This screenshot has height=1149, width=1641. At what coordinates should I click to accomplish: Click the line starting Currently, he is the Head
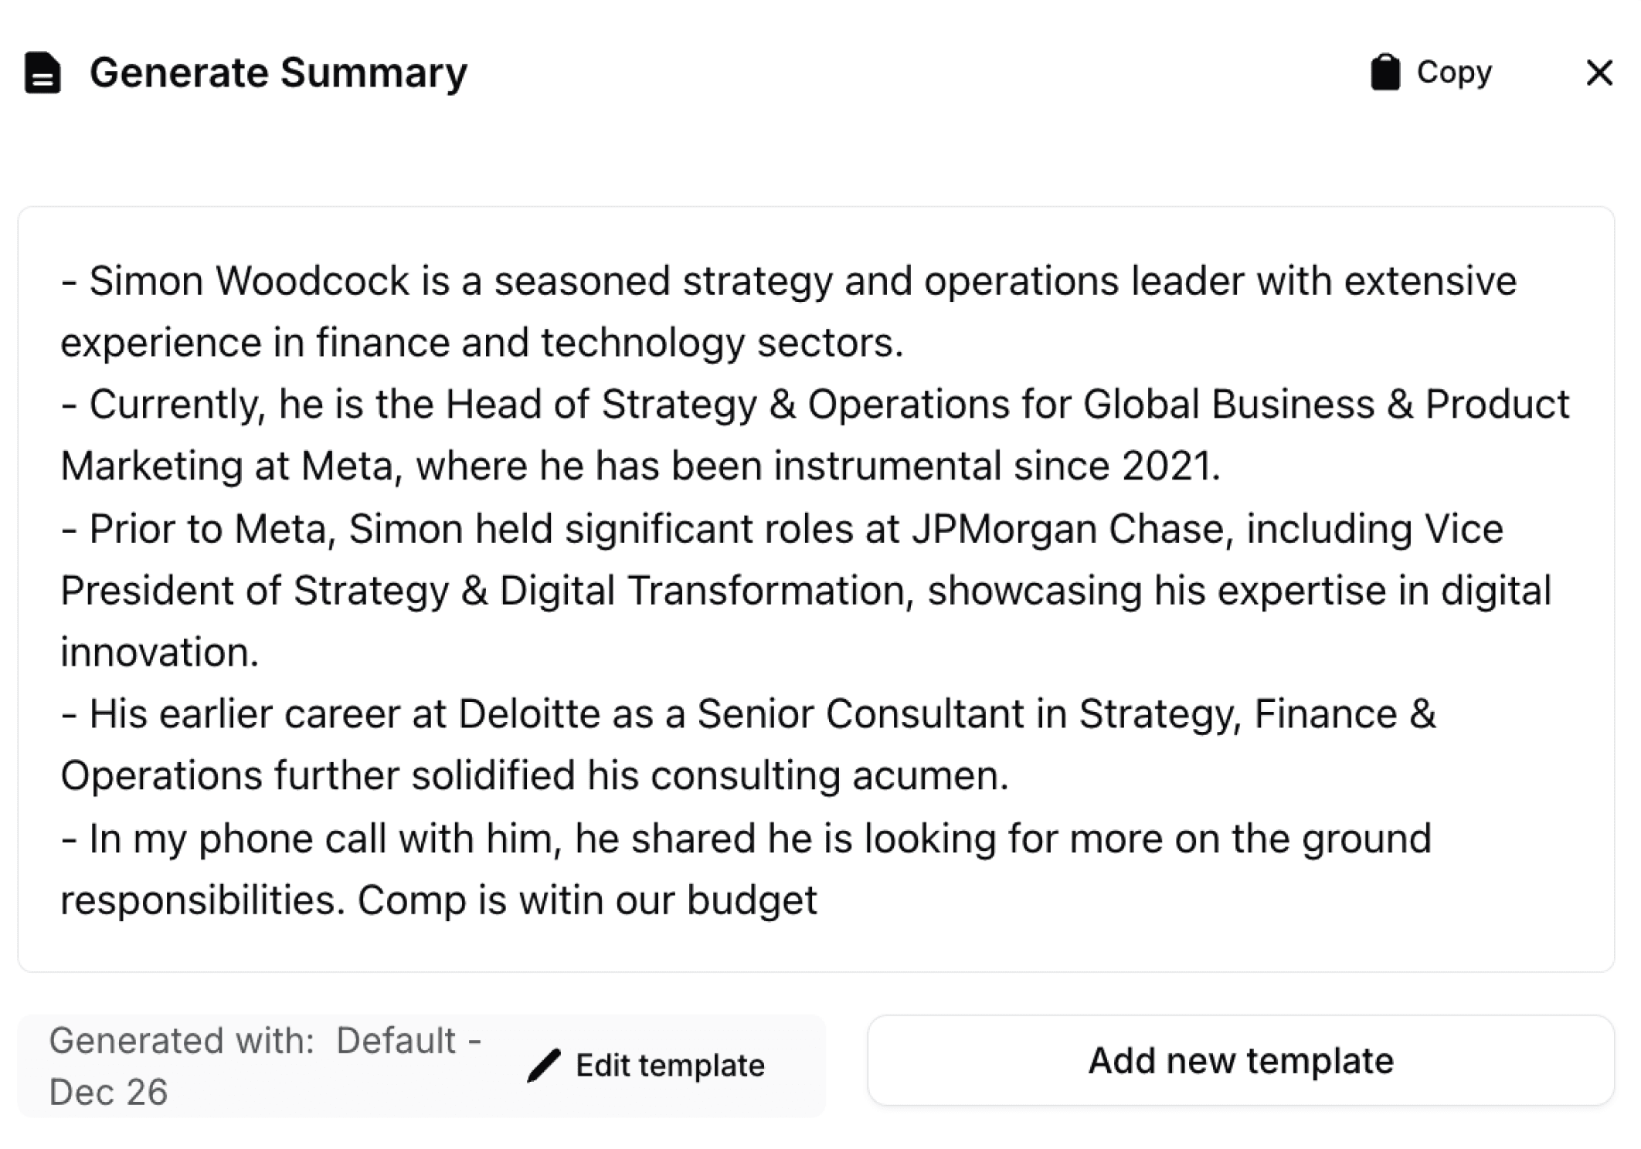point(815,404)
